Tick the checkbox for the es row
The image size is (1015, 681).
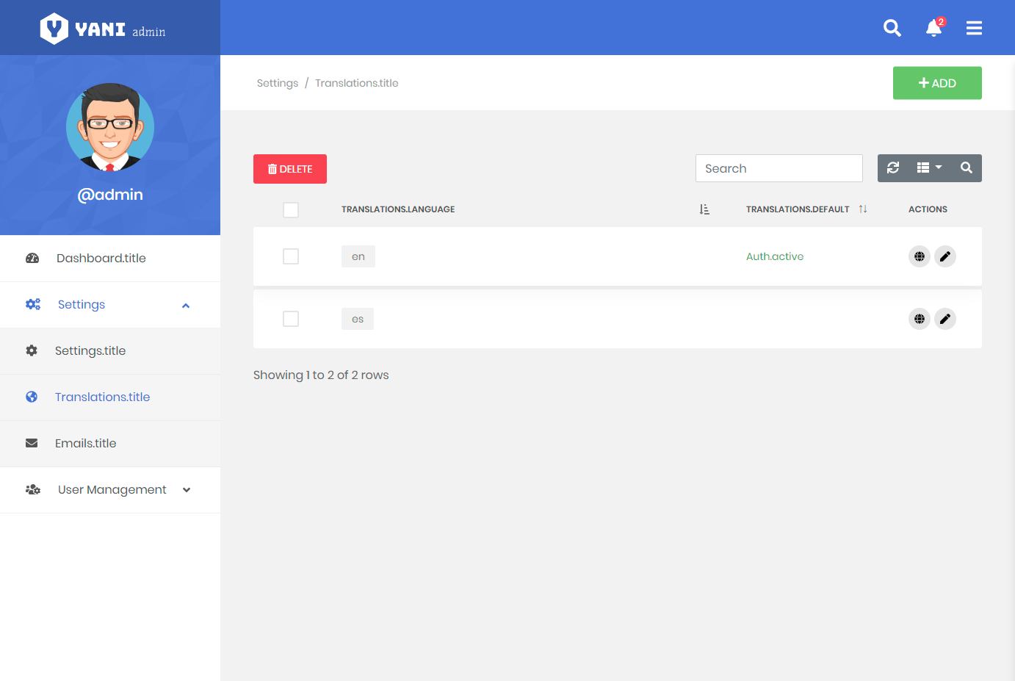click(x=291, y=319)
